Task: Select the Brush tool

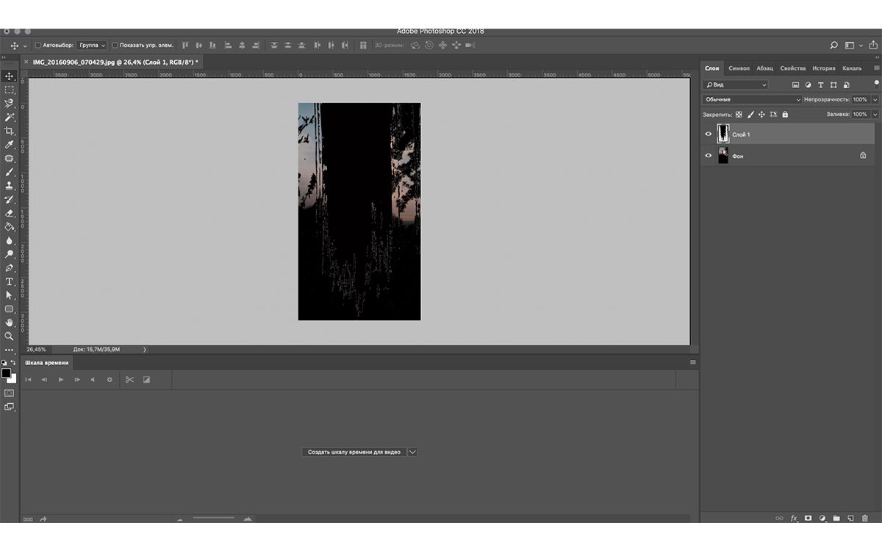Action: click(x=10, y=172)
